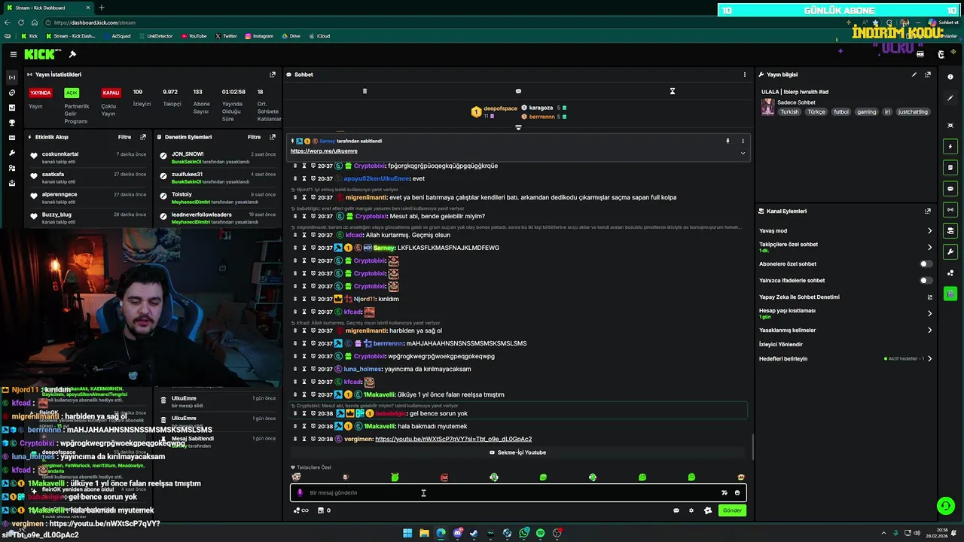Click İzleyici Yönlendir option

pyautogui.click(x=781, y=344)
